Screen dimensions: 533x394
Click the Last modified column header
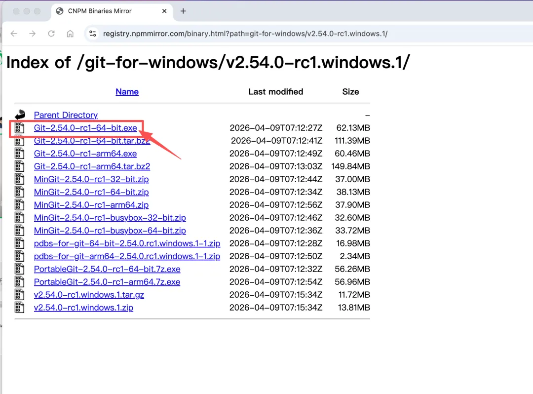tap(276, 92)
